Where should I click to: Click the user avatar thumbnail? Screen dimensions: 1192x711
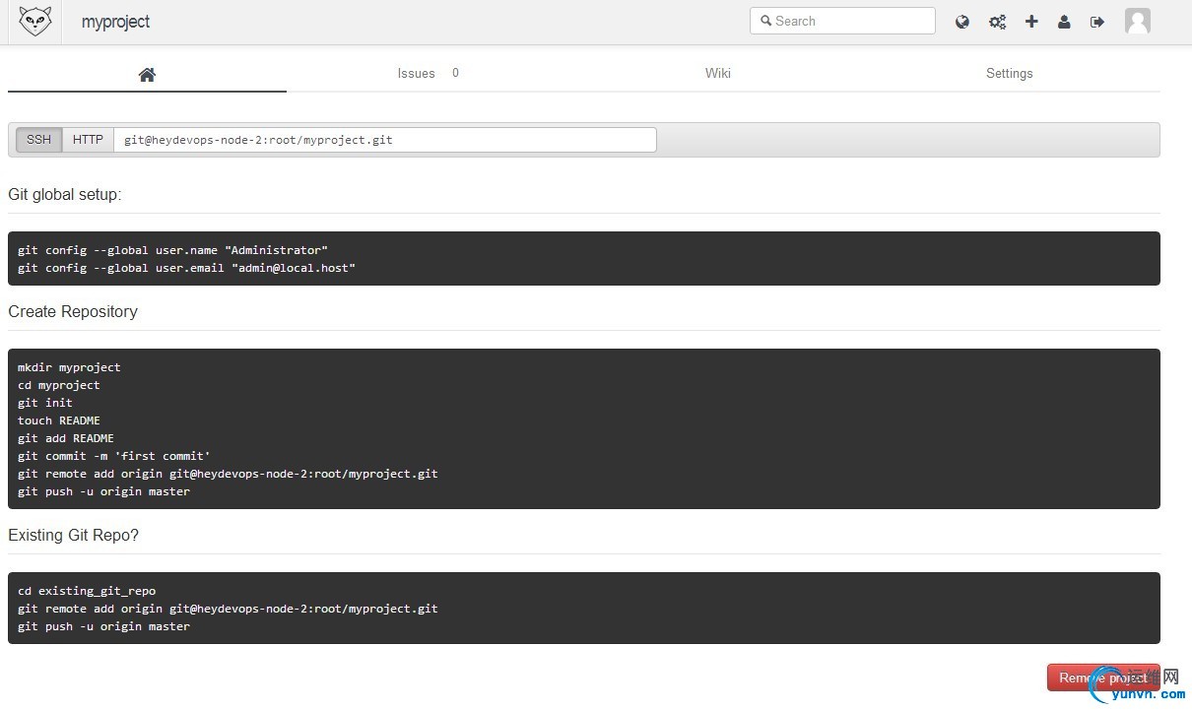tap(1138, 21)
